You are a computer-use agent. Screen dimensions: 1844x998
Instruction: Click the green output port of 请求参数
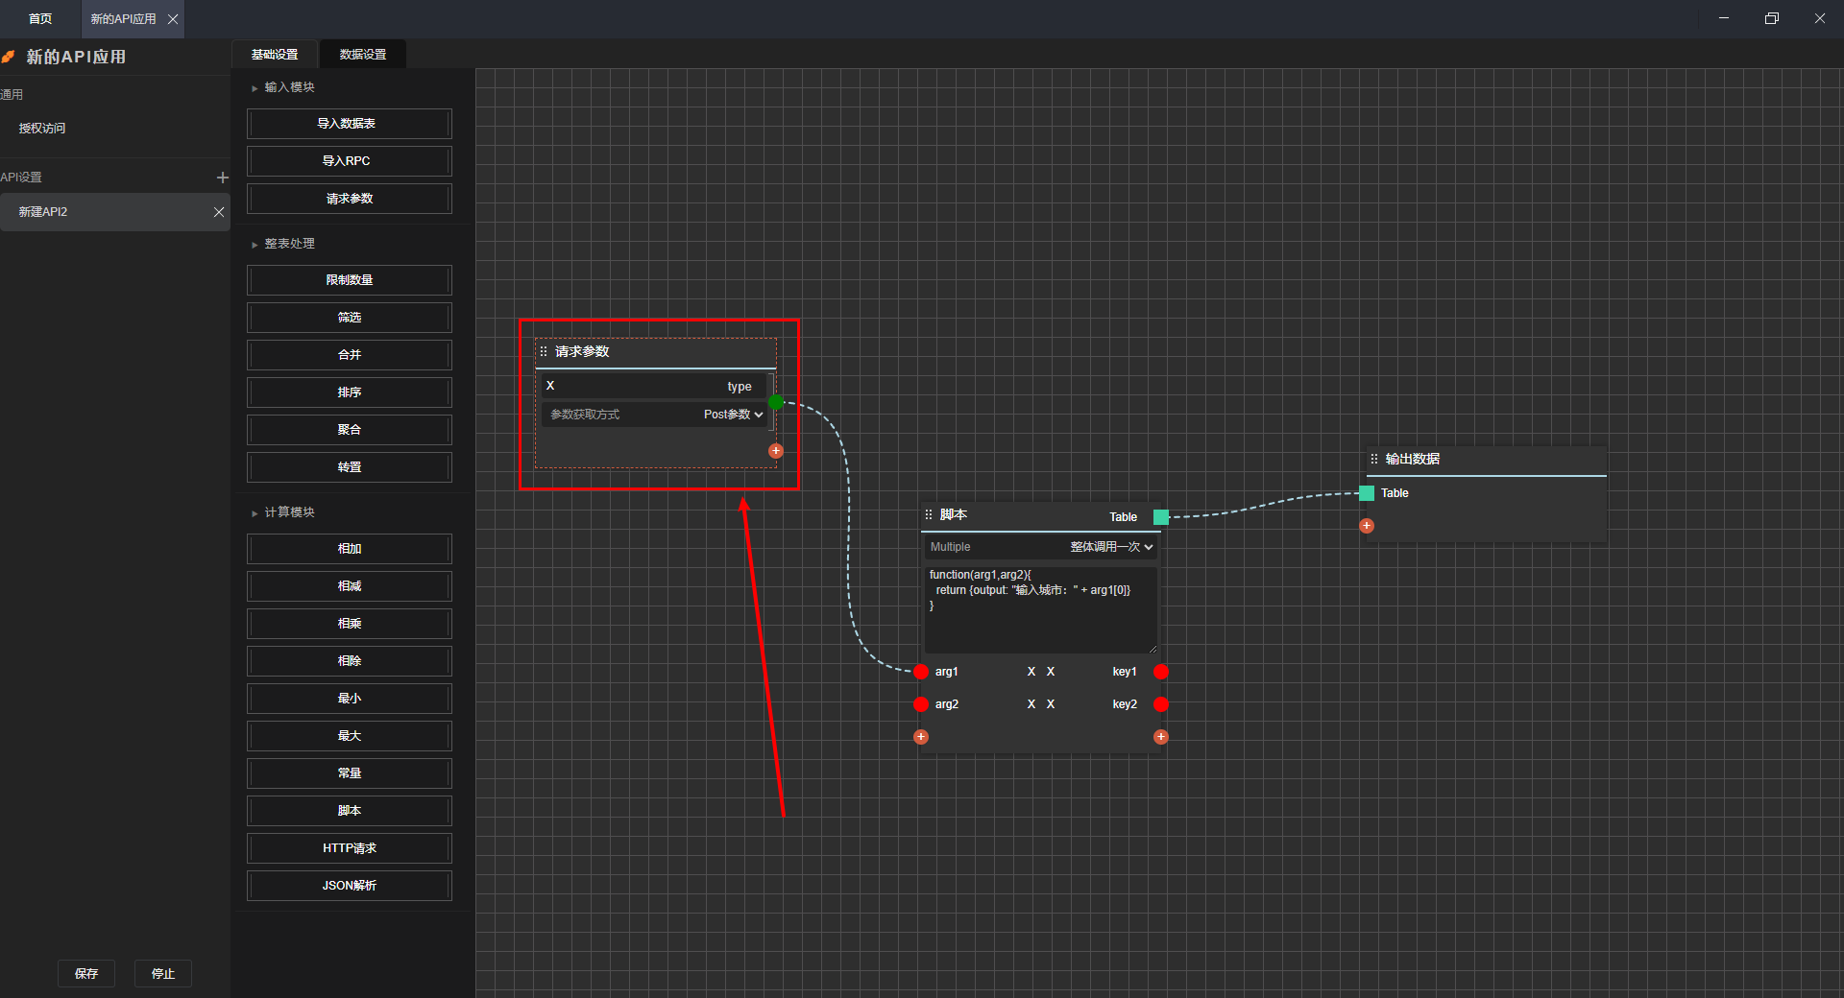coord(776,402)
